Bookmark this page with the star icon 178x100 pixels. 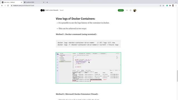[163, 6]
